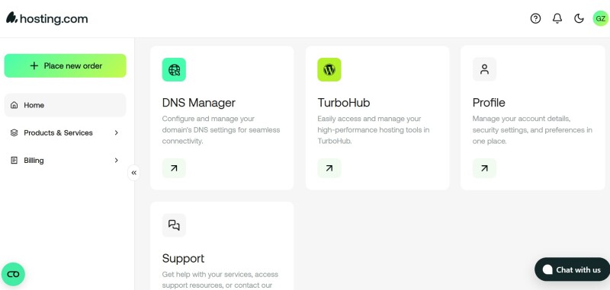Open Profile via its arrow button
This screenshot has height=290, width=610.
(484, 168)
